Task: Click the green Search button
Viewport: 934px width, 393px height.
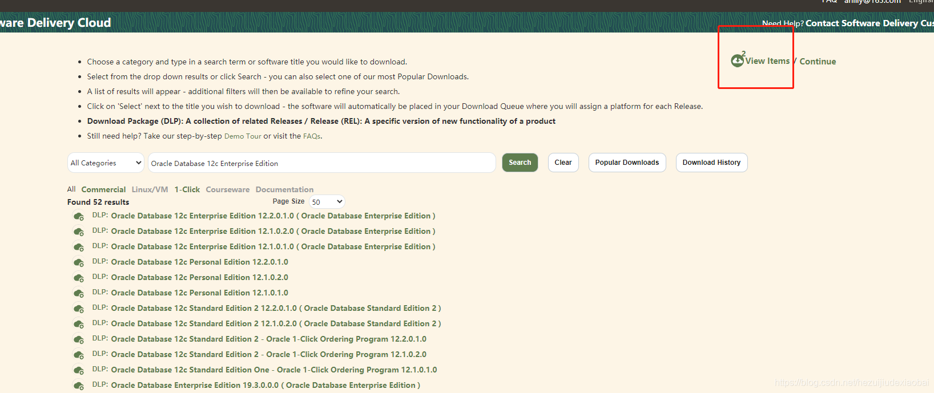Action: [520, 163]
